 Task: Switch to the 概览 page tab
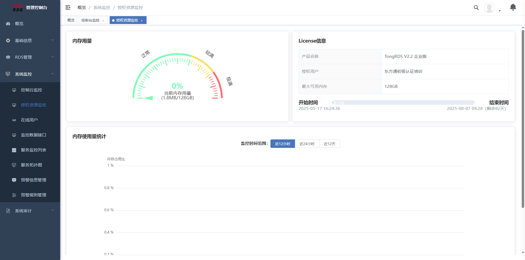[71, 20]
